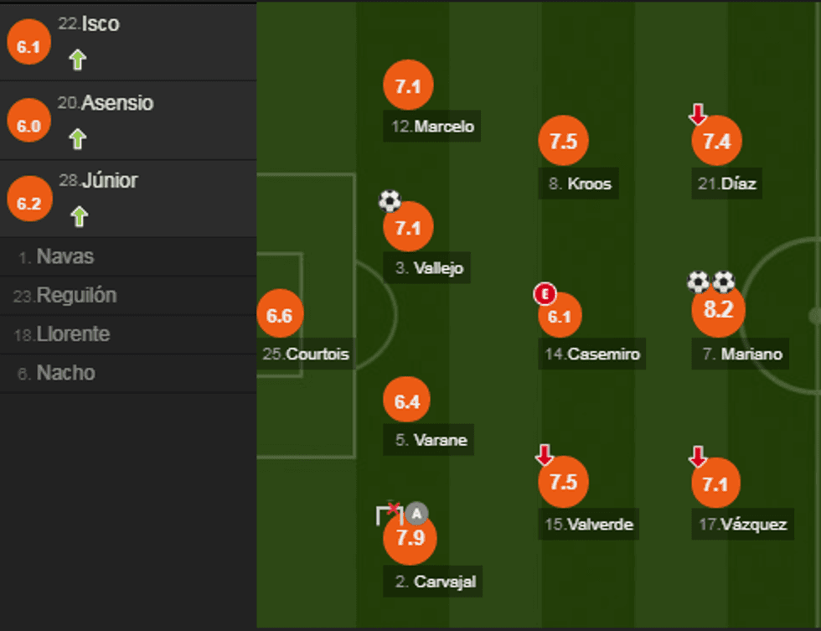The width and height of the screenshot is (821, 631).
Task: Click Vázquez's red sub-off arrow
Action: (697, 457)
